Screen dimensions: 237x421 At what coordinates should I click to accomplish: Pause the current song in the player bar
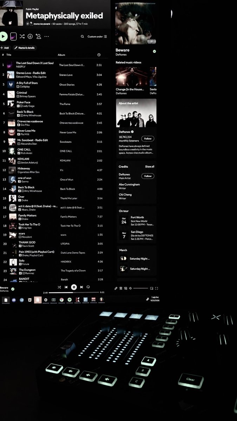[x=74, y=287]
